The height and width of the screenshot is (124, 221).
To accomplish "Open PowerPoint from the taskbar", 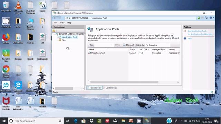I will click(x=131, y=121).
